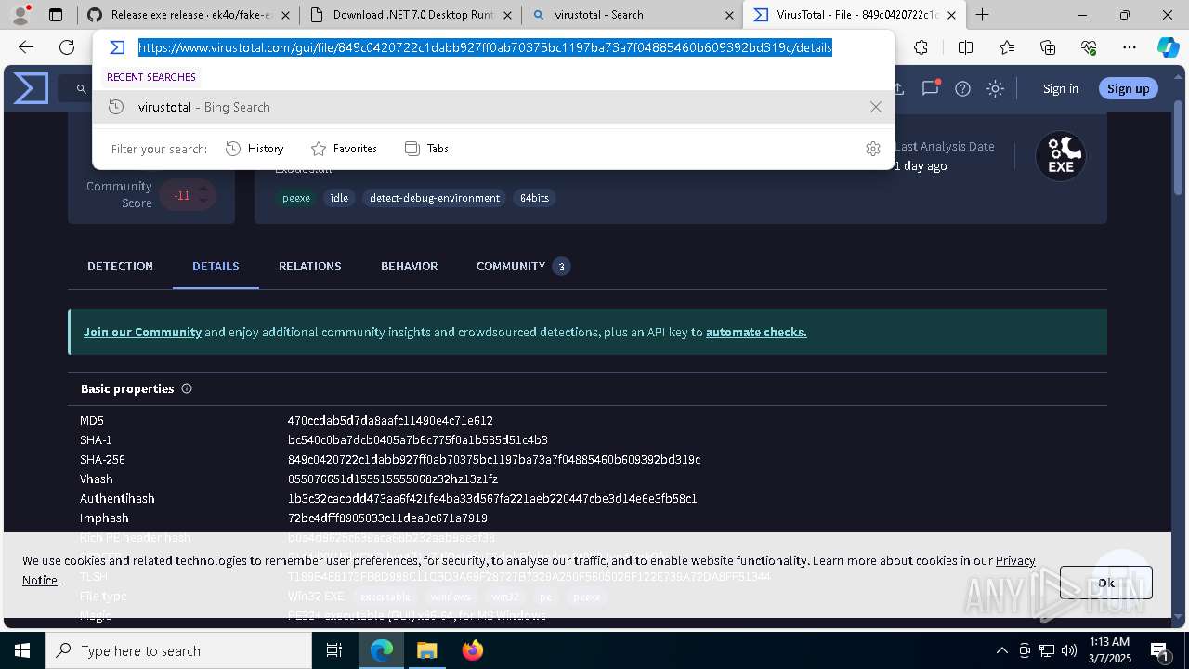Filter search suggestions by Tabs
1189x669 pixels.
pos(426,149)
